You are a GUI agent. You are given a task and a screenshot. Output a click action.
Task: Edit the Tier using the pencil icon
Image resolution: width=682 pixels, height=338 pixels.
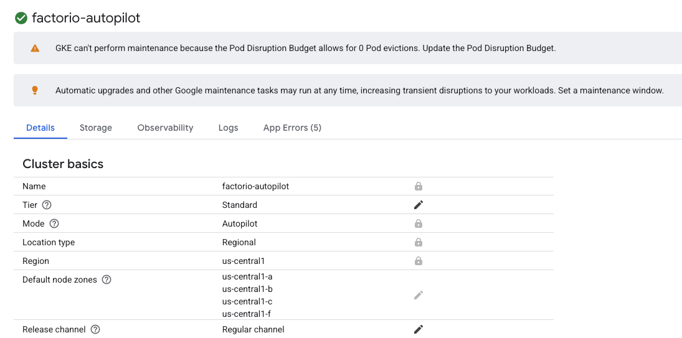[x=419, y=205]
